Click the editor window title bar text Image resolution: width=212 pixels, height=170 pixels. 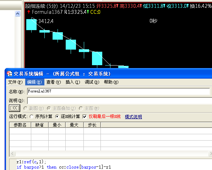coord(62,74)
